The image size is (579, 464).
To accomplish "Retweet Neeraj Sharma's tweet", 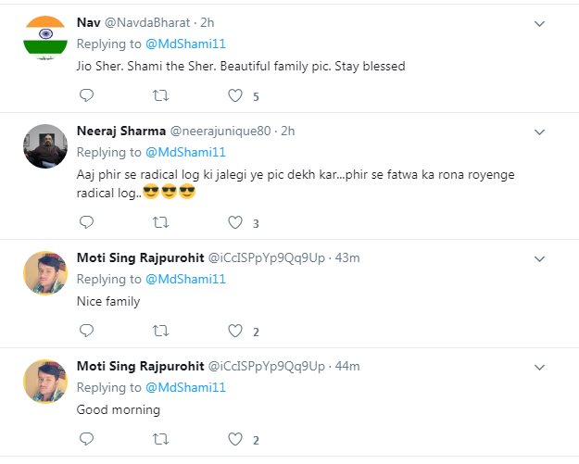I will [160, 222].
